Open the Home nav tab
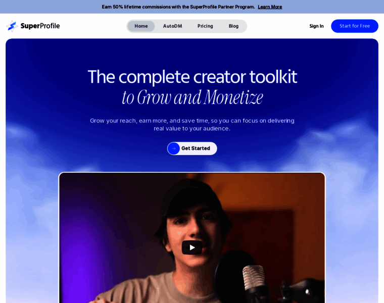Viewport: 384px width, 303px height. [x=141, y=26]
